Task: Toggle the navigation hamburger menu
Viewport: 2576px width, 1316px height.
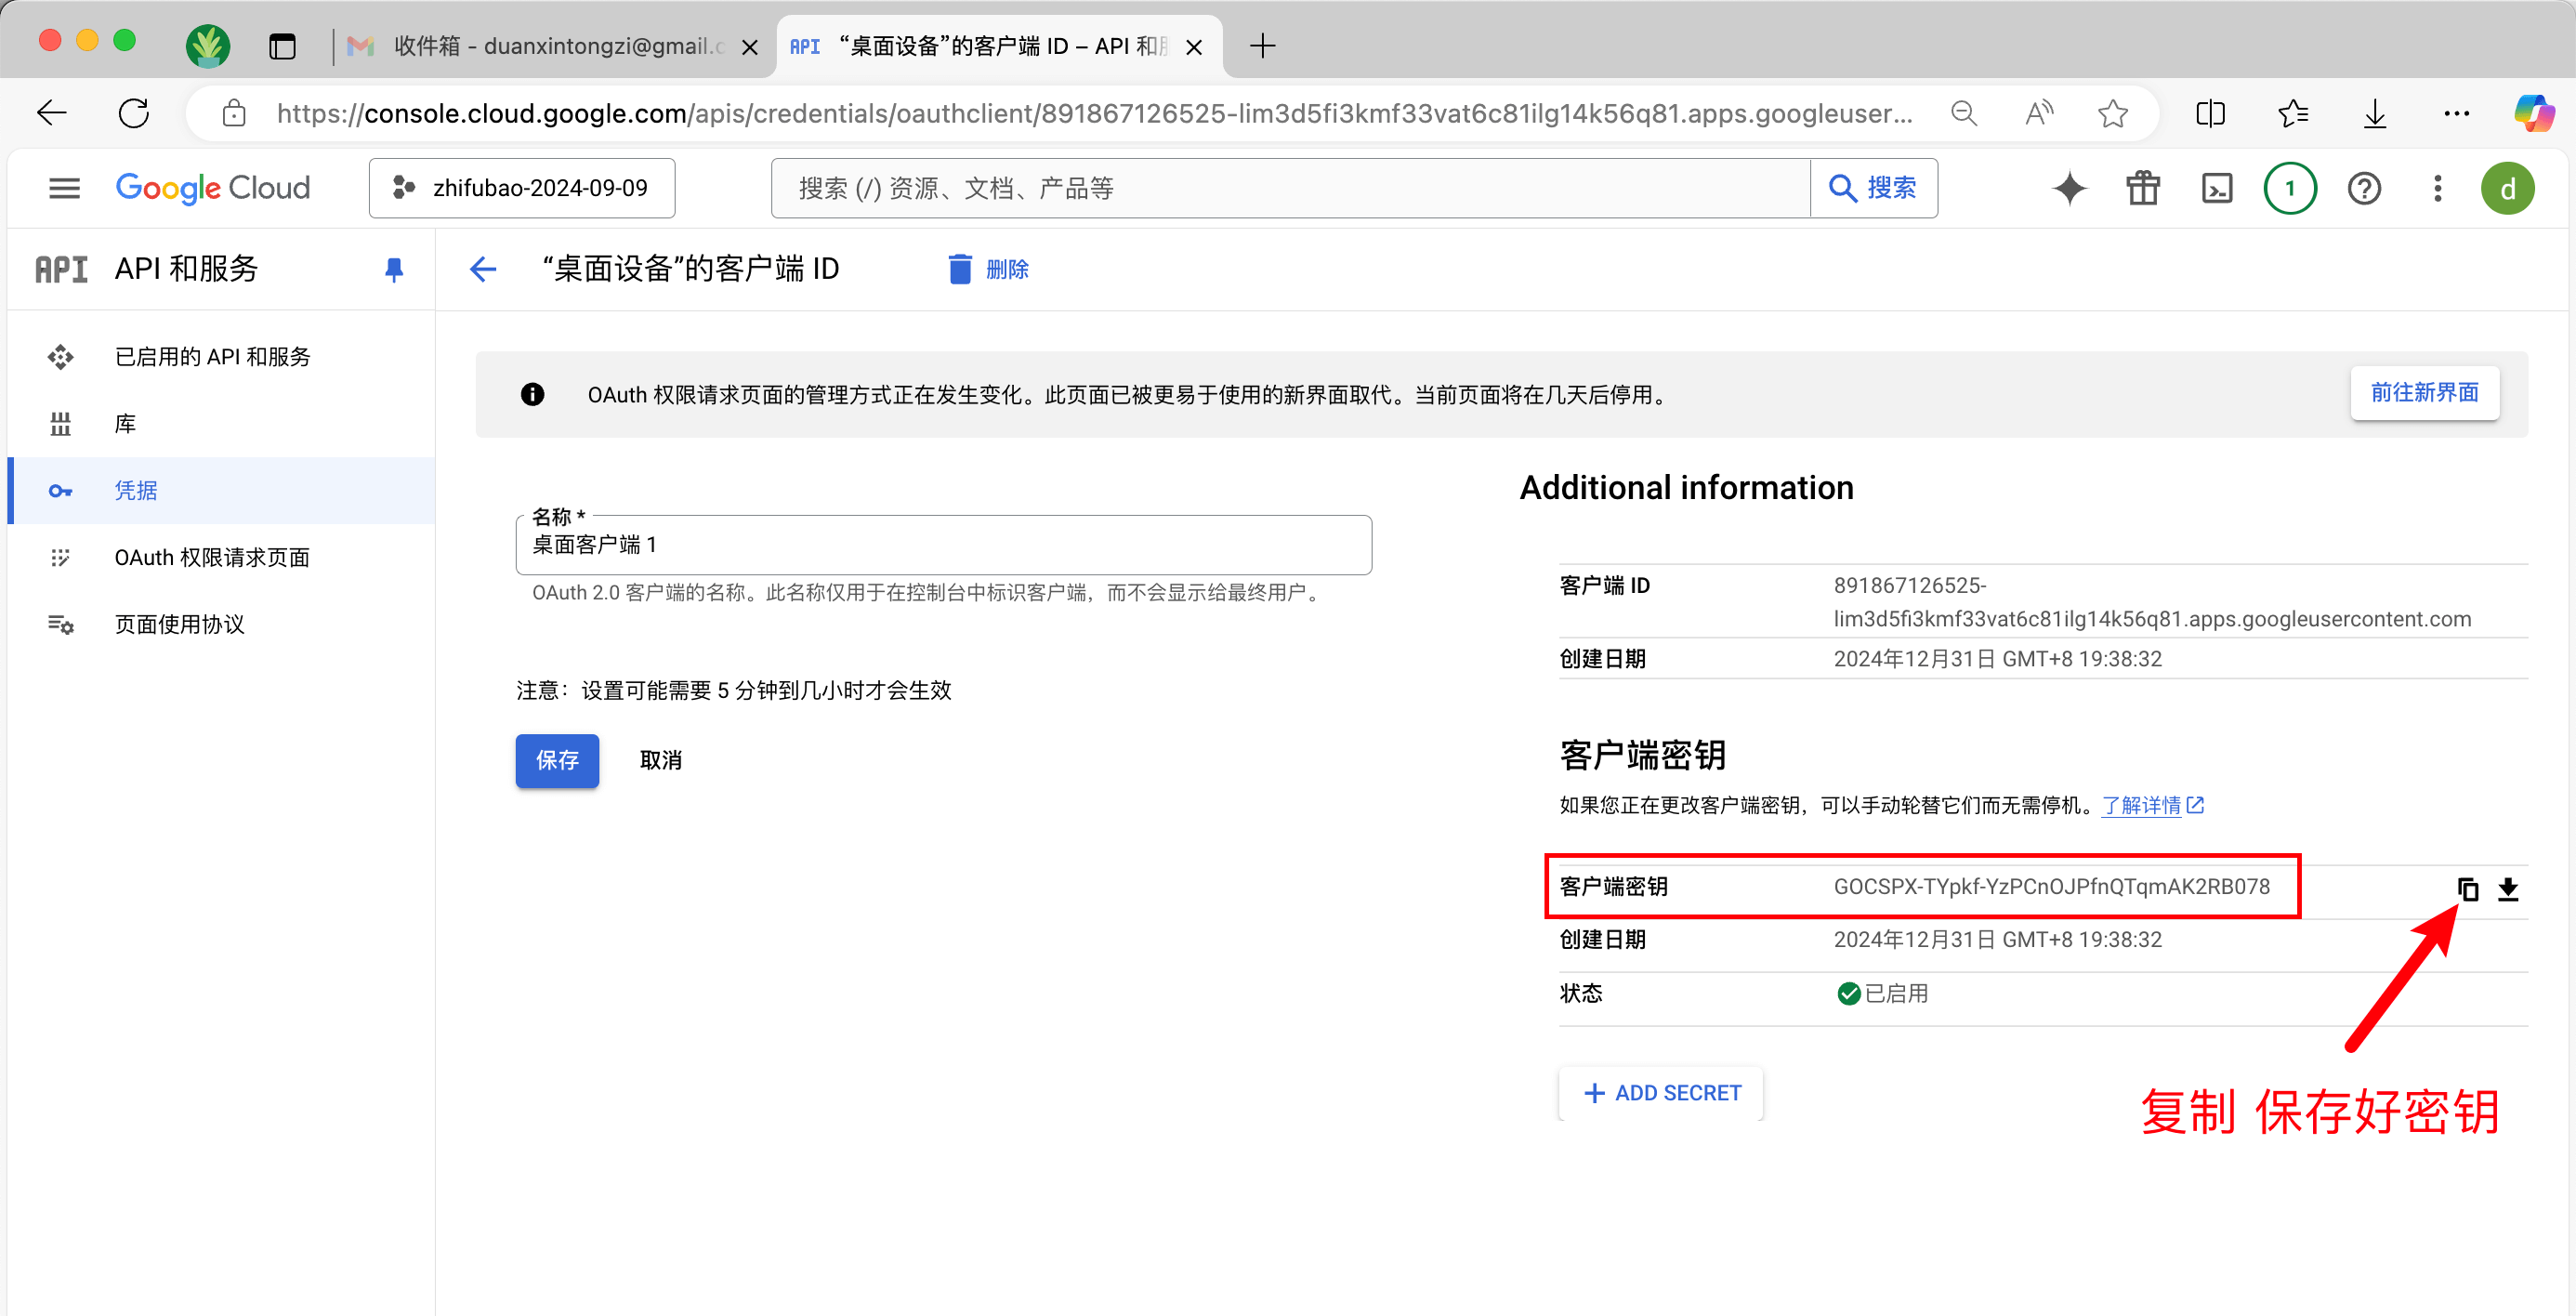Action: [65, 188]
